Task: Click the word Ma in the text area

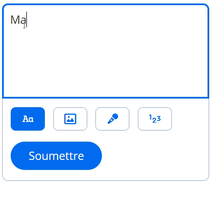Action: pyautogui.click(x=18, y=20)
